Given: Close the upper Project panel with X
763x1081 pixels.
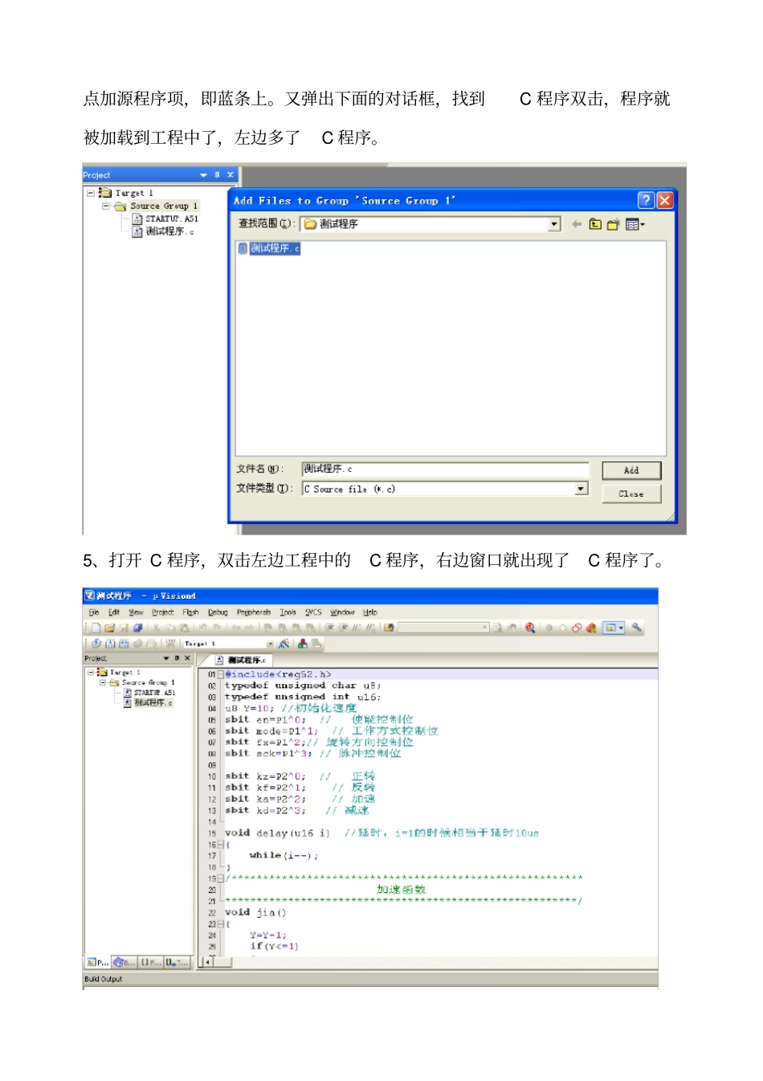Looking at the screenshot, I should click(231, 174).
